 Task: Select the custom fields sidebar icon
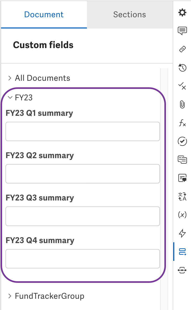point(182,252)
